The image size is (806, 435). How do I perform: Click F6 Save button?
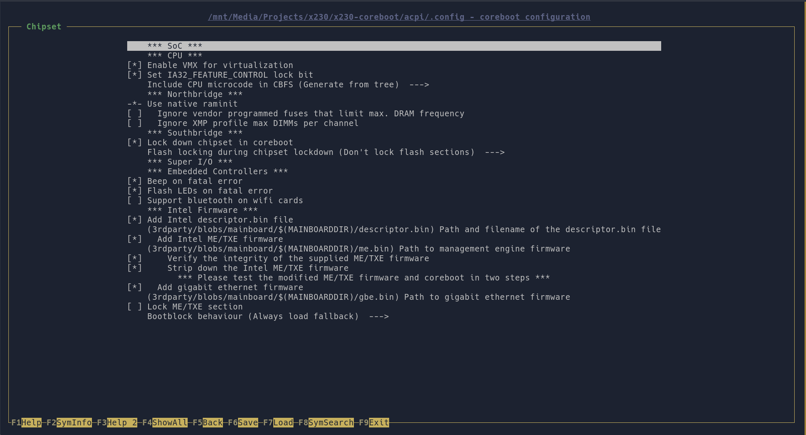point(243,422)
